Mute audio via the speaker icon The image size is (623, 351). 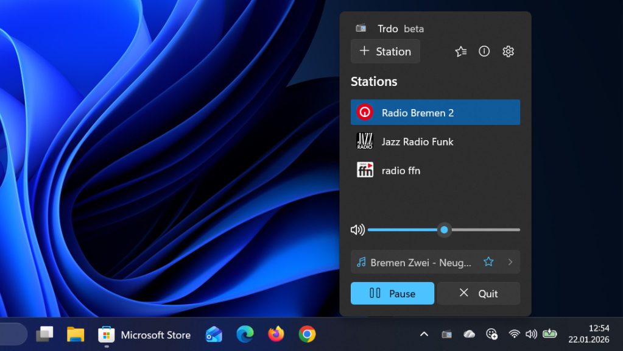[357, 230]
